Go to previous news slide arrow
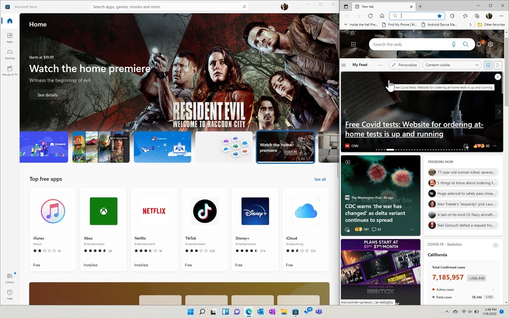This screenshot has width=509, height=318. [x=345, y=112]
